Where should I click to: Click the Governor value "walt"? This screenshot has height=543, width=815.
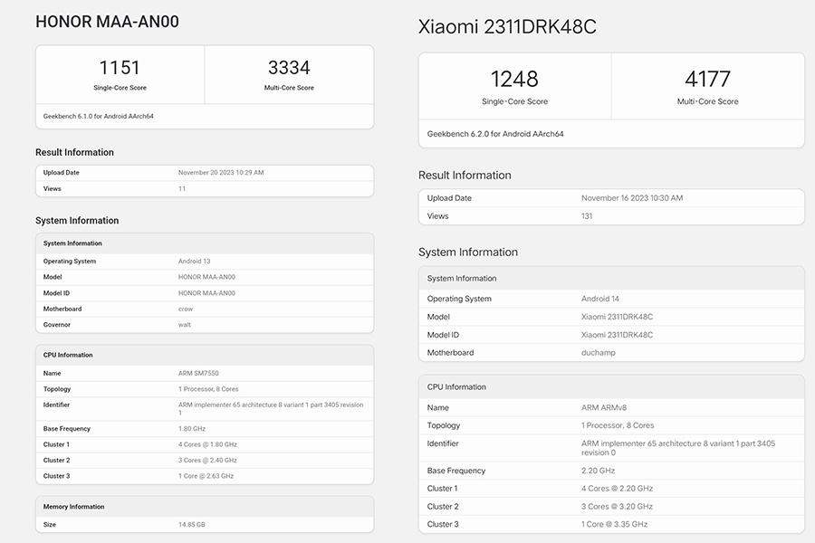[185, 325]
